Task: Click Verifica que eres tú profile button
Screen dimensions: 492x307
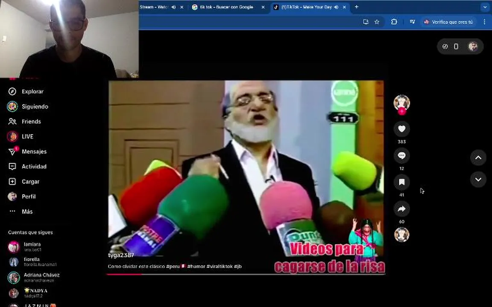Action: coord(449,22)
